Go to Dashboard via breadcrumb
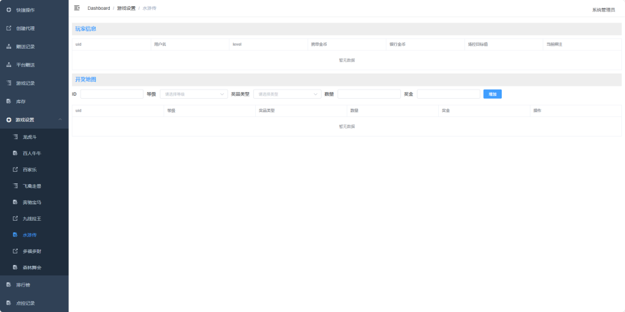This screenshot has height=312, width=625. pos(99,9)
